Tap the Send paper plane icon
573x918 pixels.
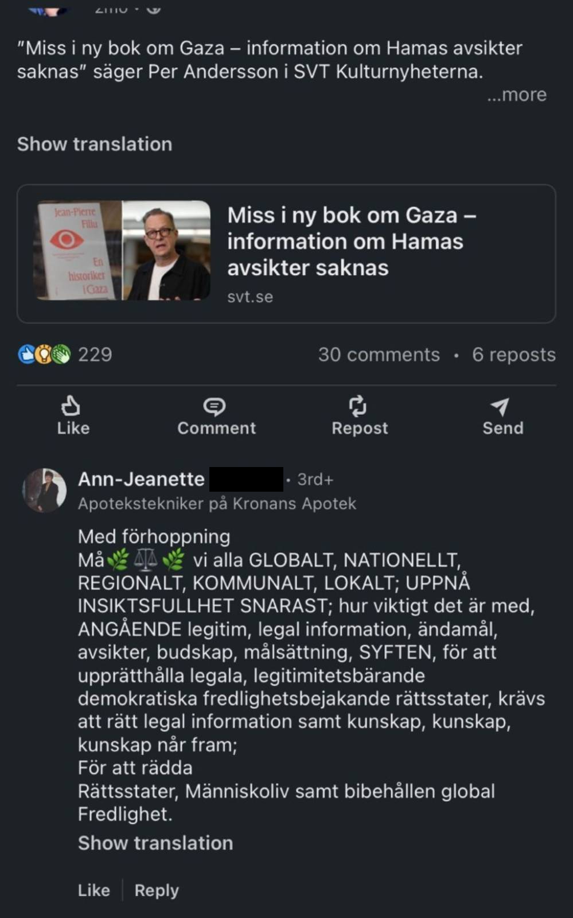(x=500, y=406)
